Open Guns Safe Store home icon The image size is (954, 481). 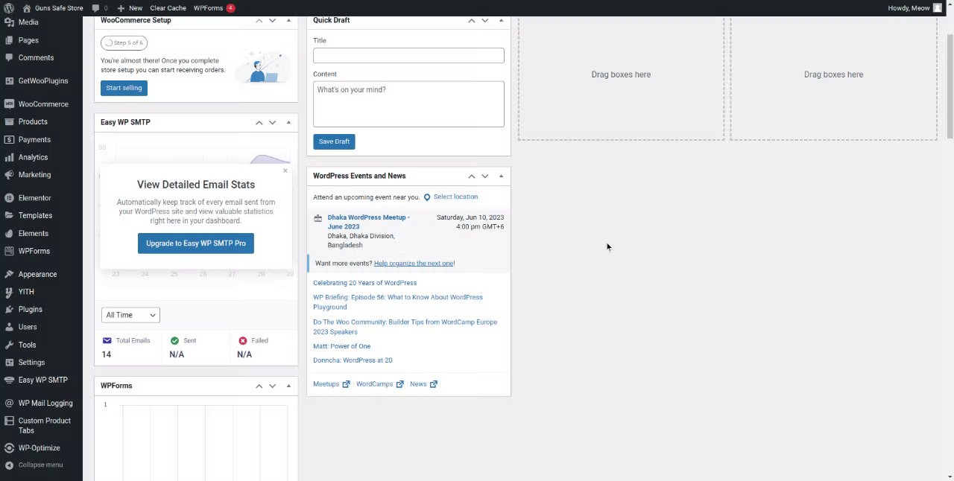27,8
